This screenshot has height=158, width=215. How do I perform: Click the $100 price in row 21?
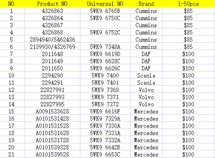[x=188, y=154]
